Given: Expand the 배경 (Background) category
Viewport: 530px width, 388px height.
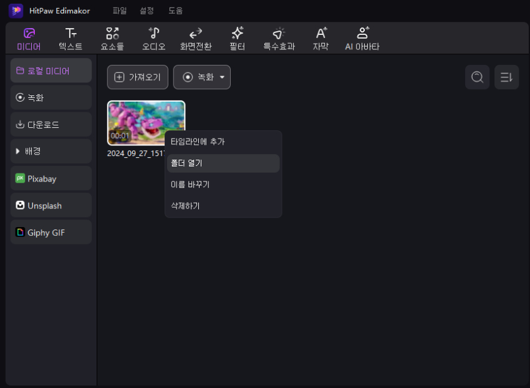Looking at the screenshot, I should click(51, 151).
